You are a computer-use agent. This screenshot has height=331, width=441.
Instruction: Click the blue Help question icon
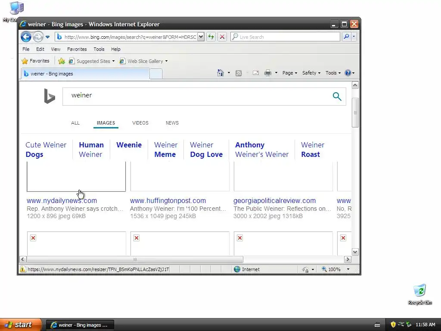pyautogui.click(x=348, y=73)
